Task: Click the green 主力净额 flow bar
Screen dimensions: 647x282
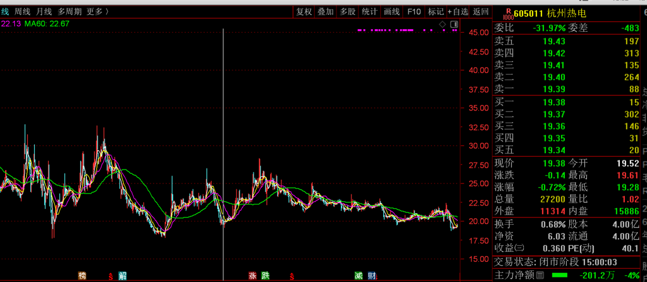Action: pos(559,275)
